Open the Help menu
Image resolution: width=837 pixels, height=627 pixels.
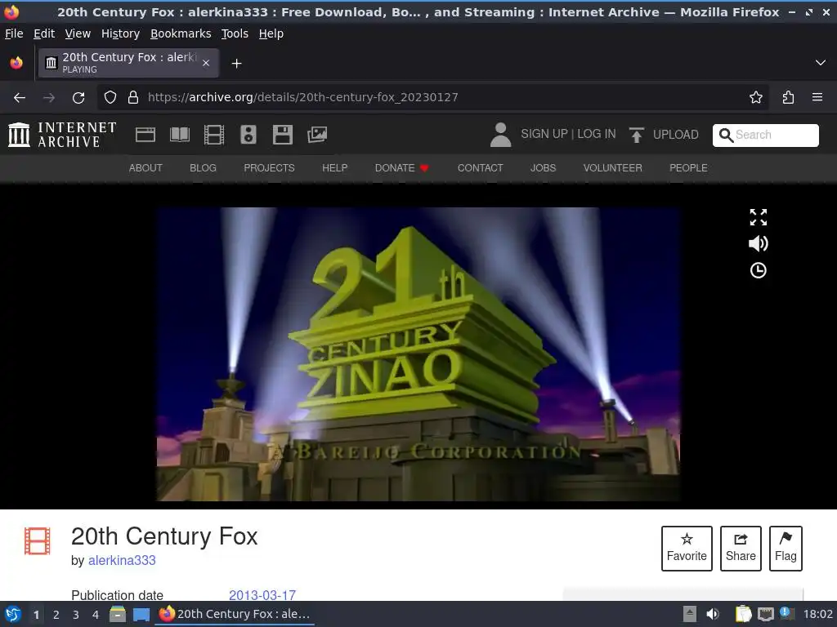[x=271, y=33]
